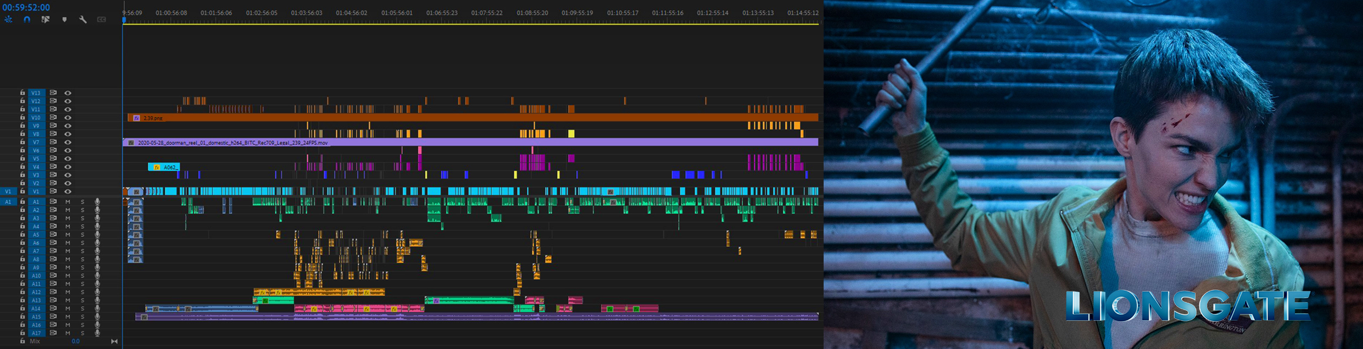
Task: Enable voice-over record on track A16
Action: pos(98,325)
